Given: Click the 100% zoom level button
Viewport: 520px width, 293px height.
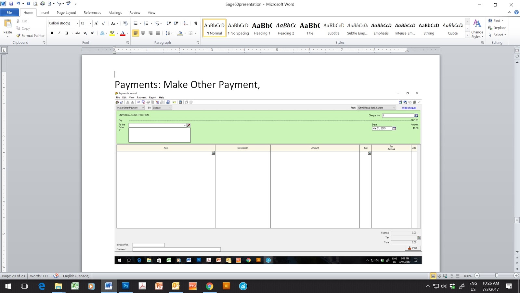Looking at the screenshot, I should click(x=468, y=276).
